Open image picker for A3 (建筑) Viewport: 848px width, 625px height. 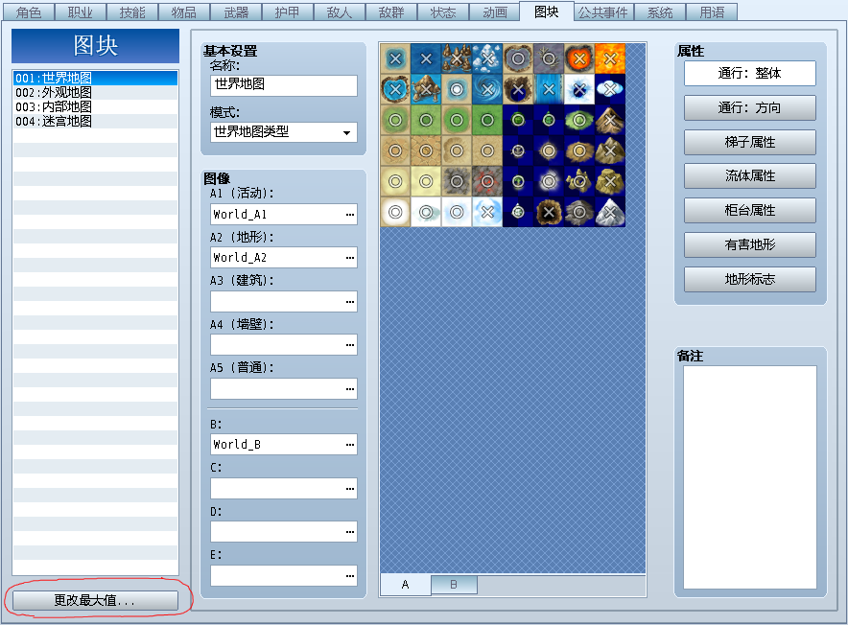point(350,302)
